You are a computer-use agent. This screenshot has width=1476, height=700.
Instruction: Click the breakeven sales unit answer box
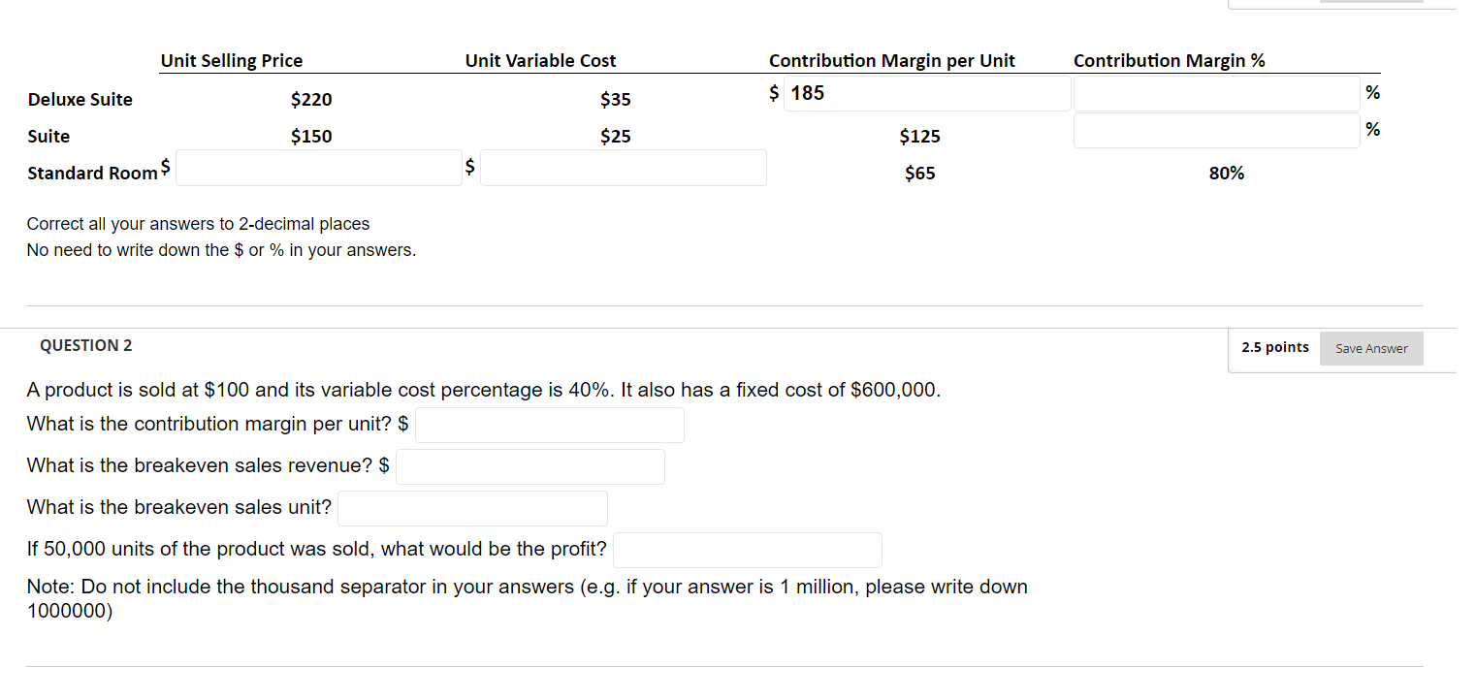(x=472, y=508)
